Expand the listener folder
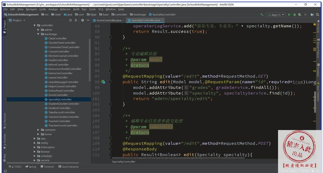The image size is (323, 173). tap(35, 152)
